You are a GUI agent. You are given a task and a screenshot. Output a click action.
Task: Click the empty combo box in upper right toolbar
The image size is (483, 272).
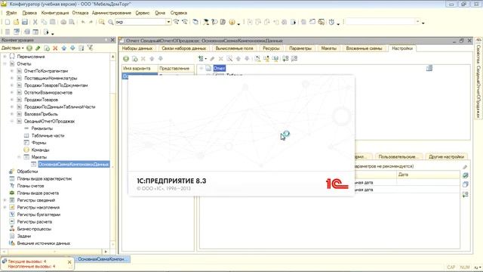pyautogui.click(x=383, y=22)
